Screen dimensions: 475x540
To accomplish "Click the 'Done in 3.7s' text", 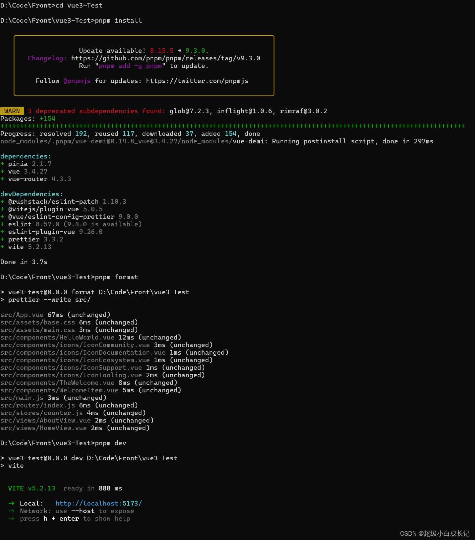I will pos(24,262).
